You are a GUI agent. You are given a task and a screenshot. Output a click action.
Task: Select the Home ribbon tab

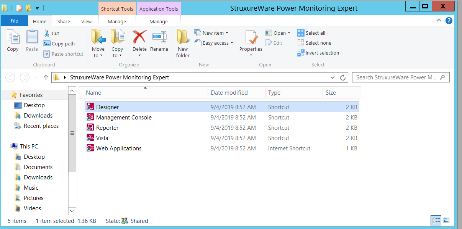click(x=39, y=21)
